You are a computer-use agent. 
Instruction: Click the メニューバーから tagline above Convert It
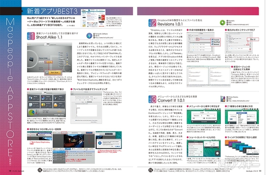click(x=177, y=96)
